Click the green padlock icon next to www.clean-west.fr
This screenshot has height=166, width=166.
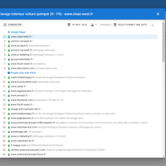(x=9, y=37)
